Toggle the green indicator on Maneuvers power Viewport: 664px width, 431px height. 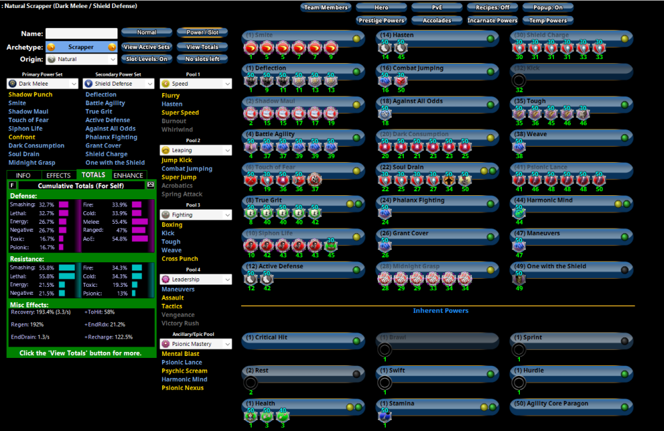[x=623, y=237]
